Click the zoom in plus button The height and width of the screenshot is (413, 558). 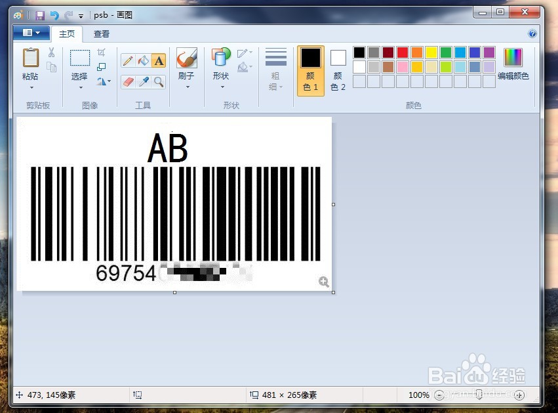[x=519, y=395]
